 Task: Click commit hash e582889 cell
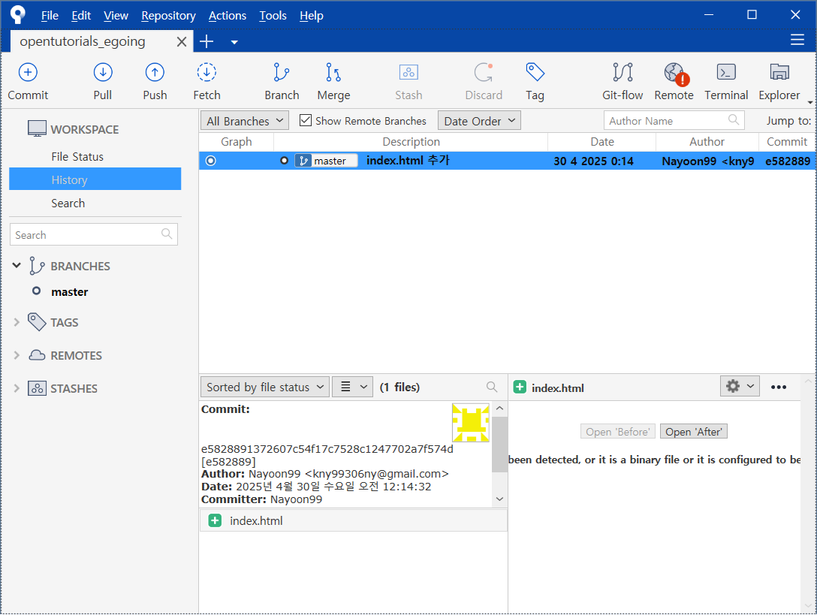tap(787, 161)
